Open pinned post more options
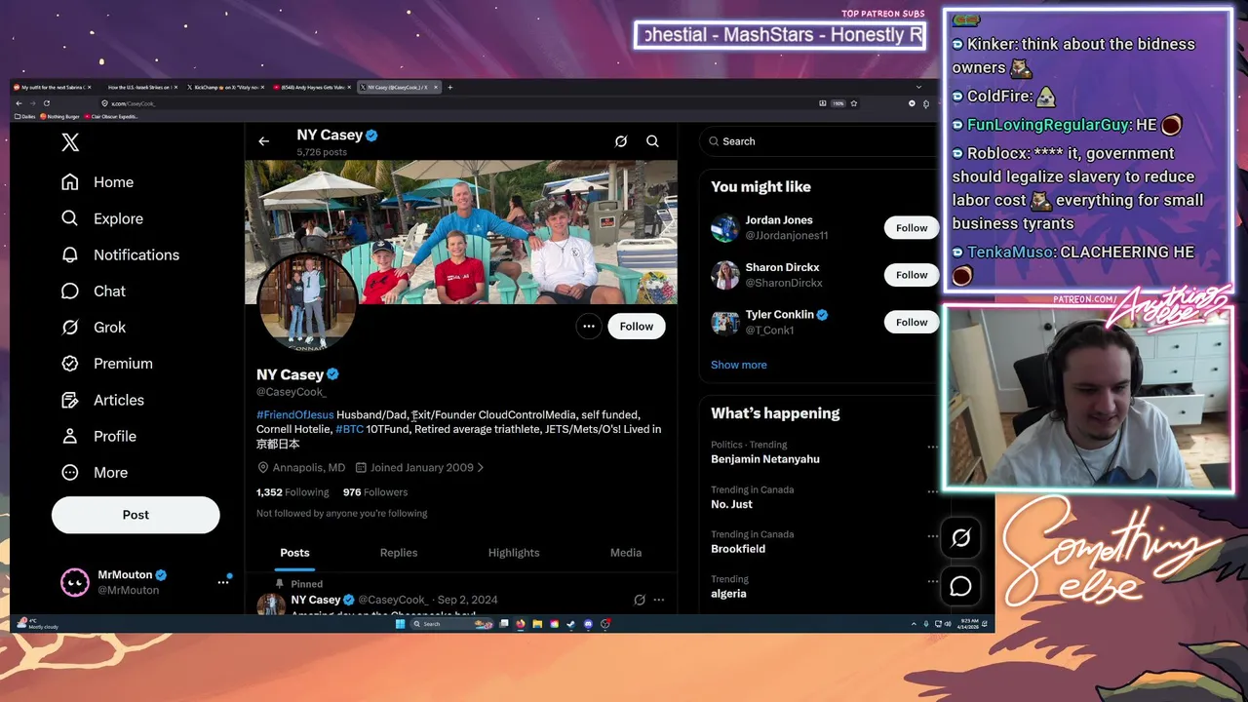Image resolution: width=1248 pixels, height=702 pixels. (659, 600)
